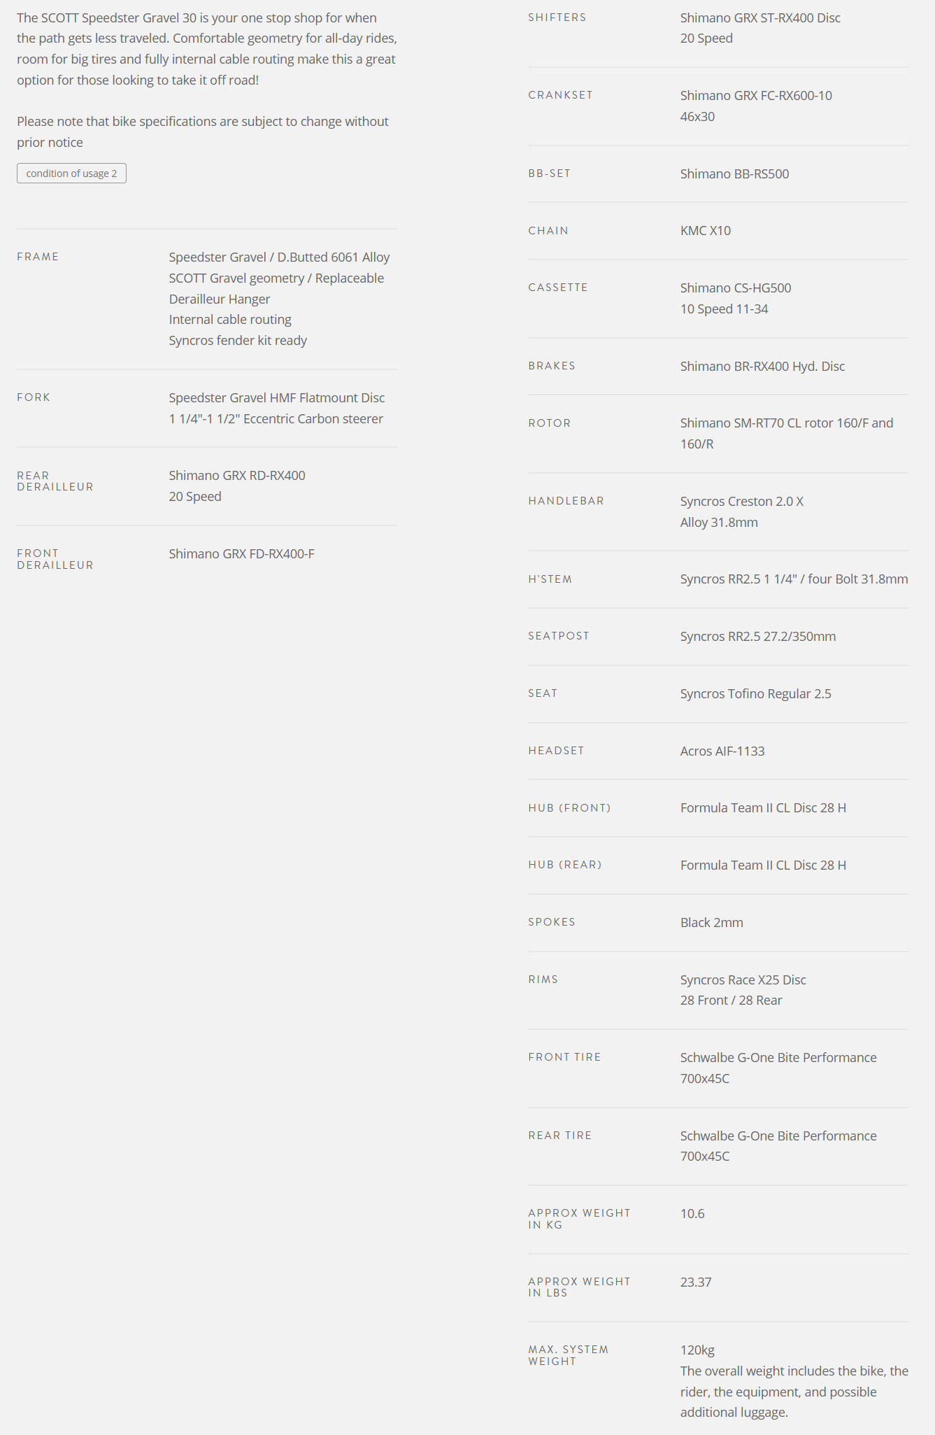Select the Black 2mm spokes text
The width and height of the screenshot is (935, 1435).
click(711, 923)
